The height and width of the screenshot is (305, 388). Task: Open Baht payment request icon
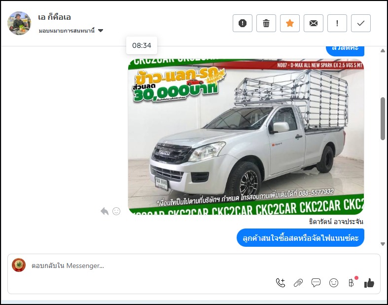[351, 283]
